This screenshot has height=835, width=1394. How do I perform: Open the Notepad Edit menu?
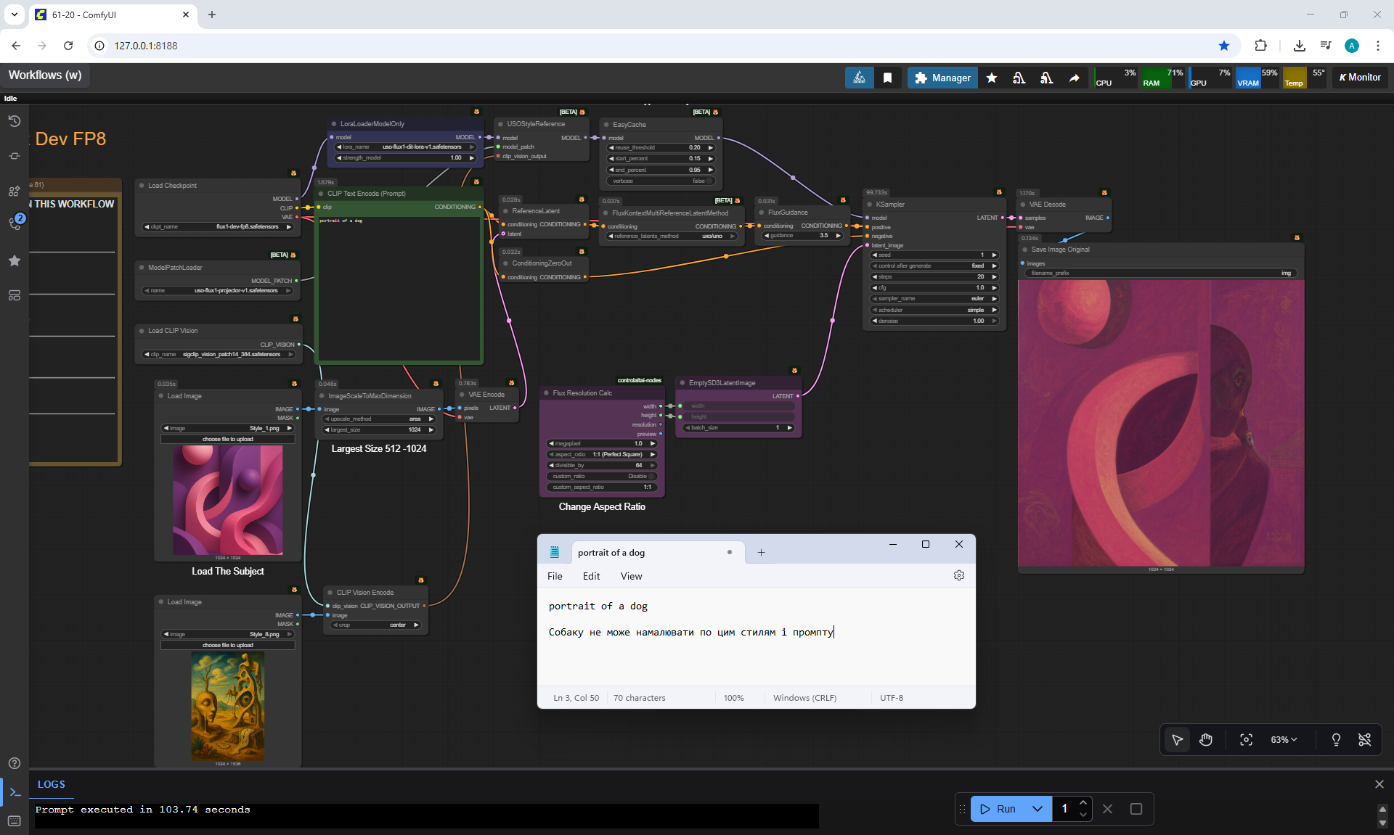(591, 576)
